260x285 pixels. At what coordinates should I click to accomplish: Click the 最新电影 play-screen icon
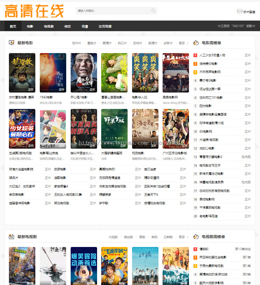11,43
